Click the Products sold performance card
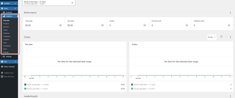 point(170,23)
